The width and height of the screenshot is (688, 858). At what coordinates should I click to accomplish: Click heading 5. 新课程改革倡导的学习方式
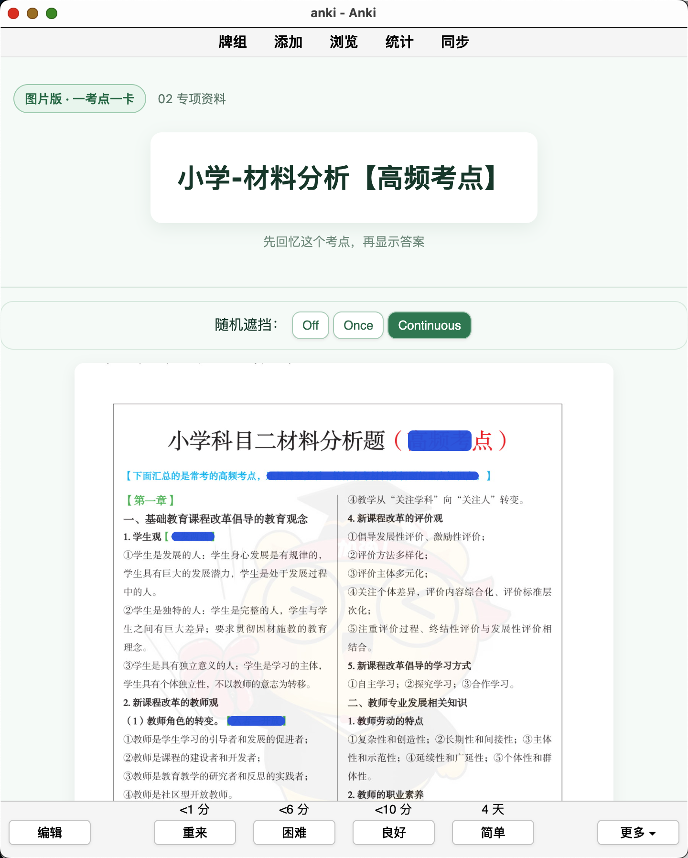pos(409,666)
